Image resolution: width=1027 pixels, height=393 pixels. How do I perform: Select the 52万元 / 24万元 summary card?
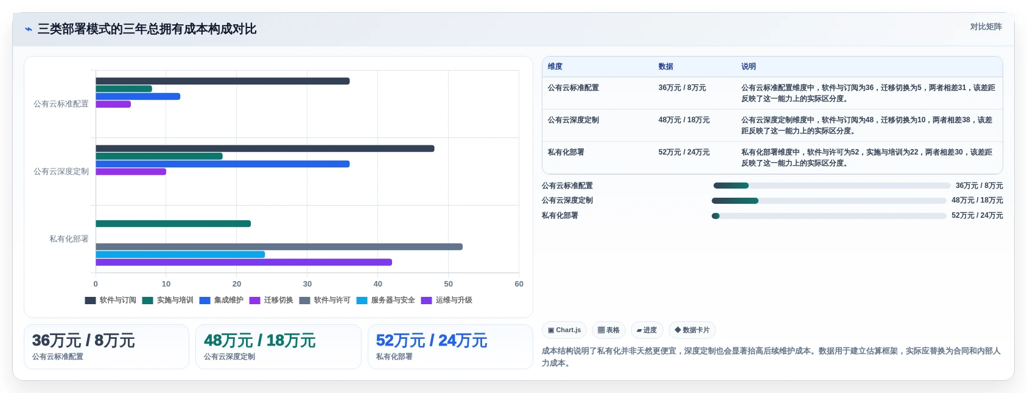coord(450,347)
